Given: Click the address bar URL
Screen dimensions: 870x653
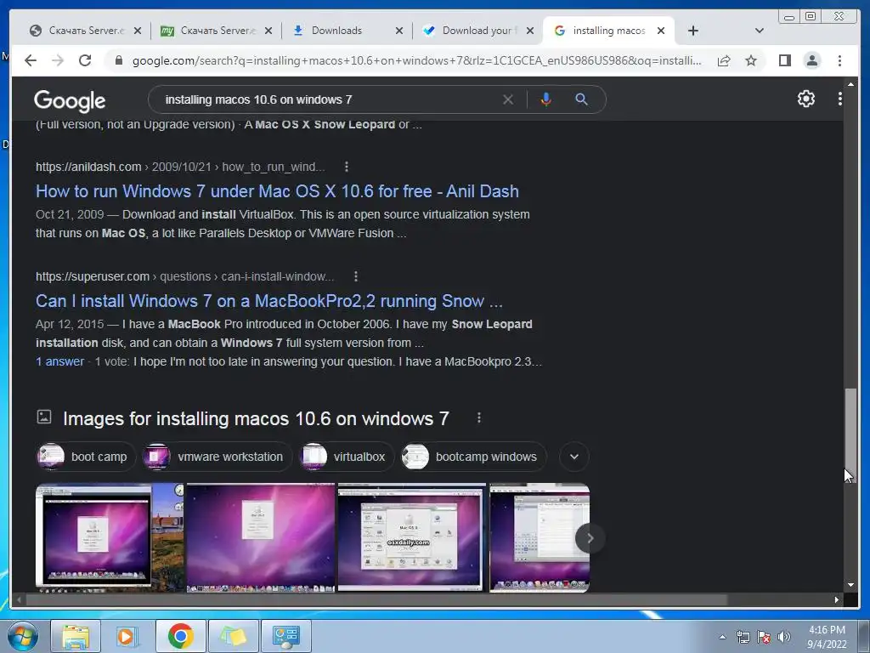Looking at the screenshot, I should click(x=416, y=60).
